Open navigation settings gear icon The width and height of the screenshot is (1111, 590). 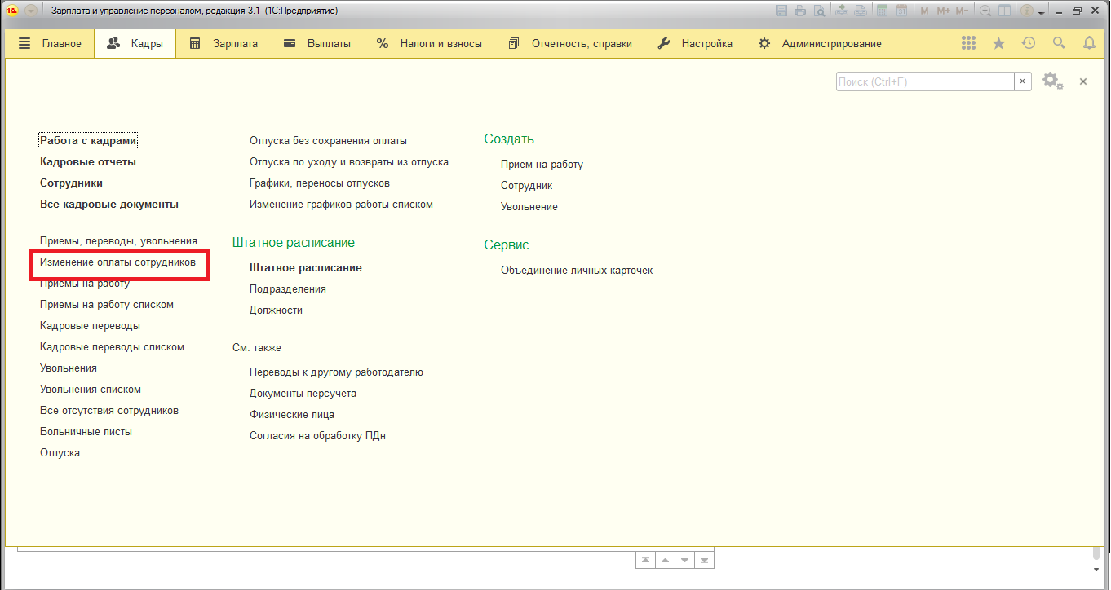tap(1052, 81)
